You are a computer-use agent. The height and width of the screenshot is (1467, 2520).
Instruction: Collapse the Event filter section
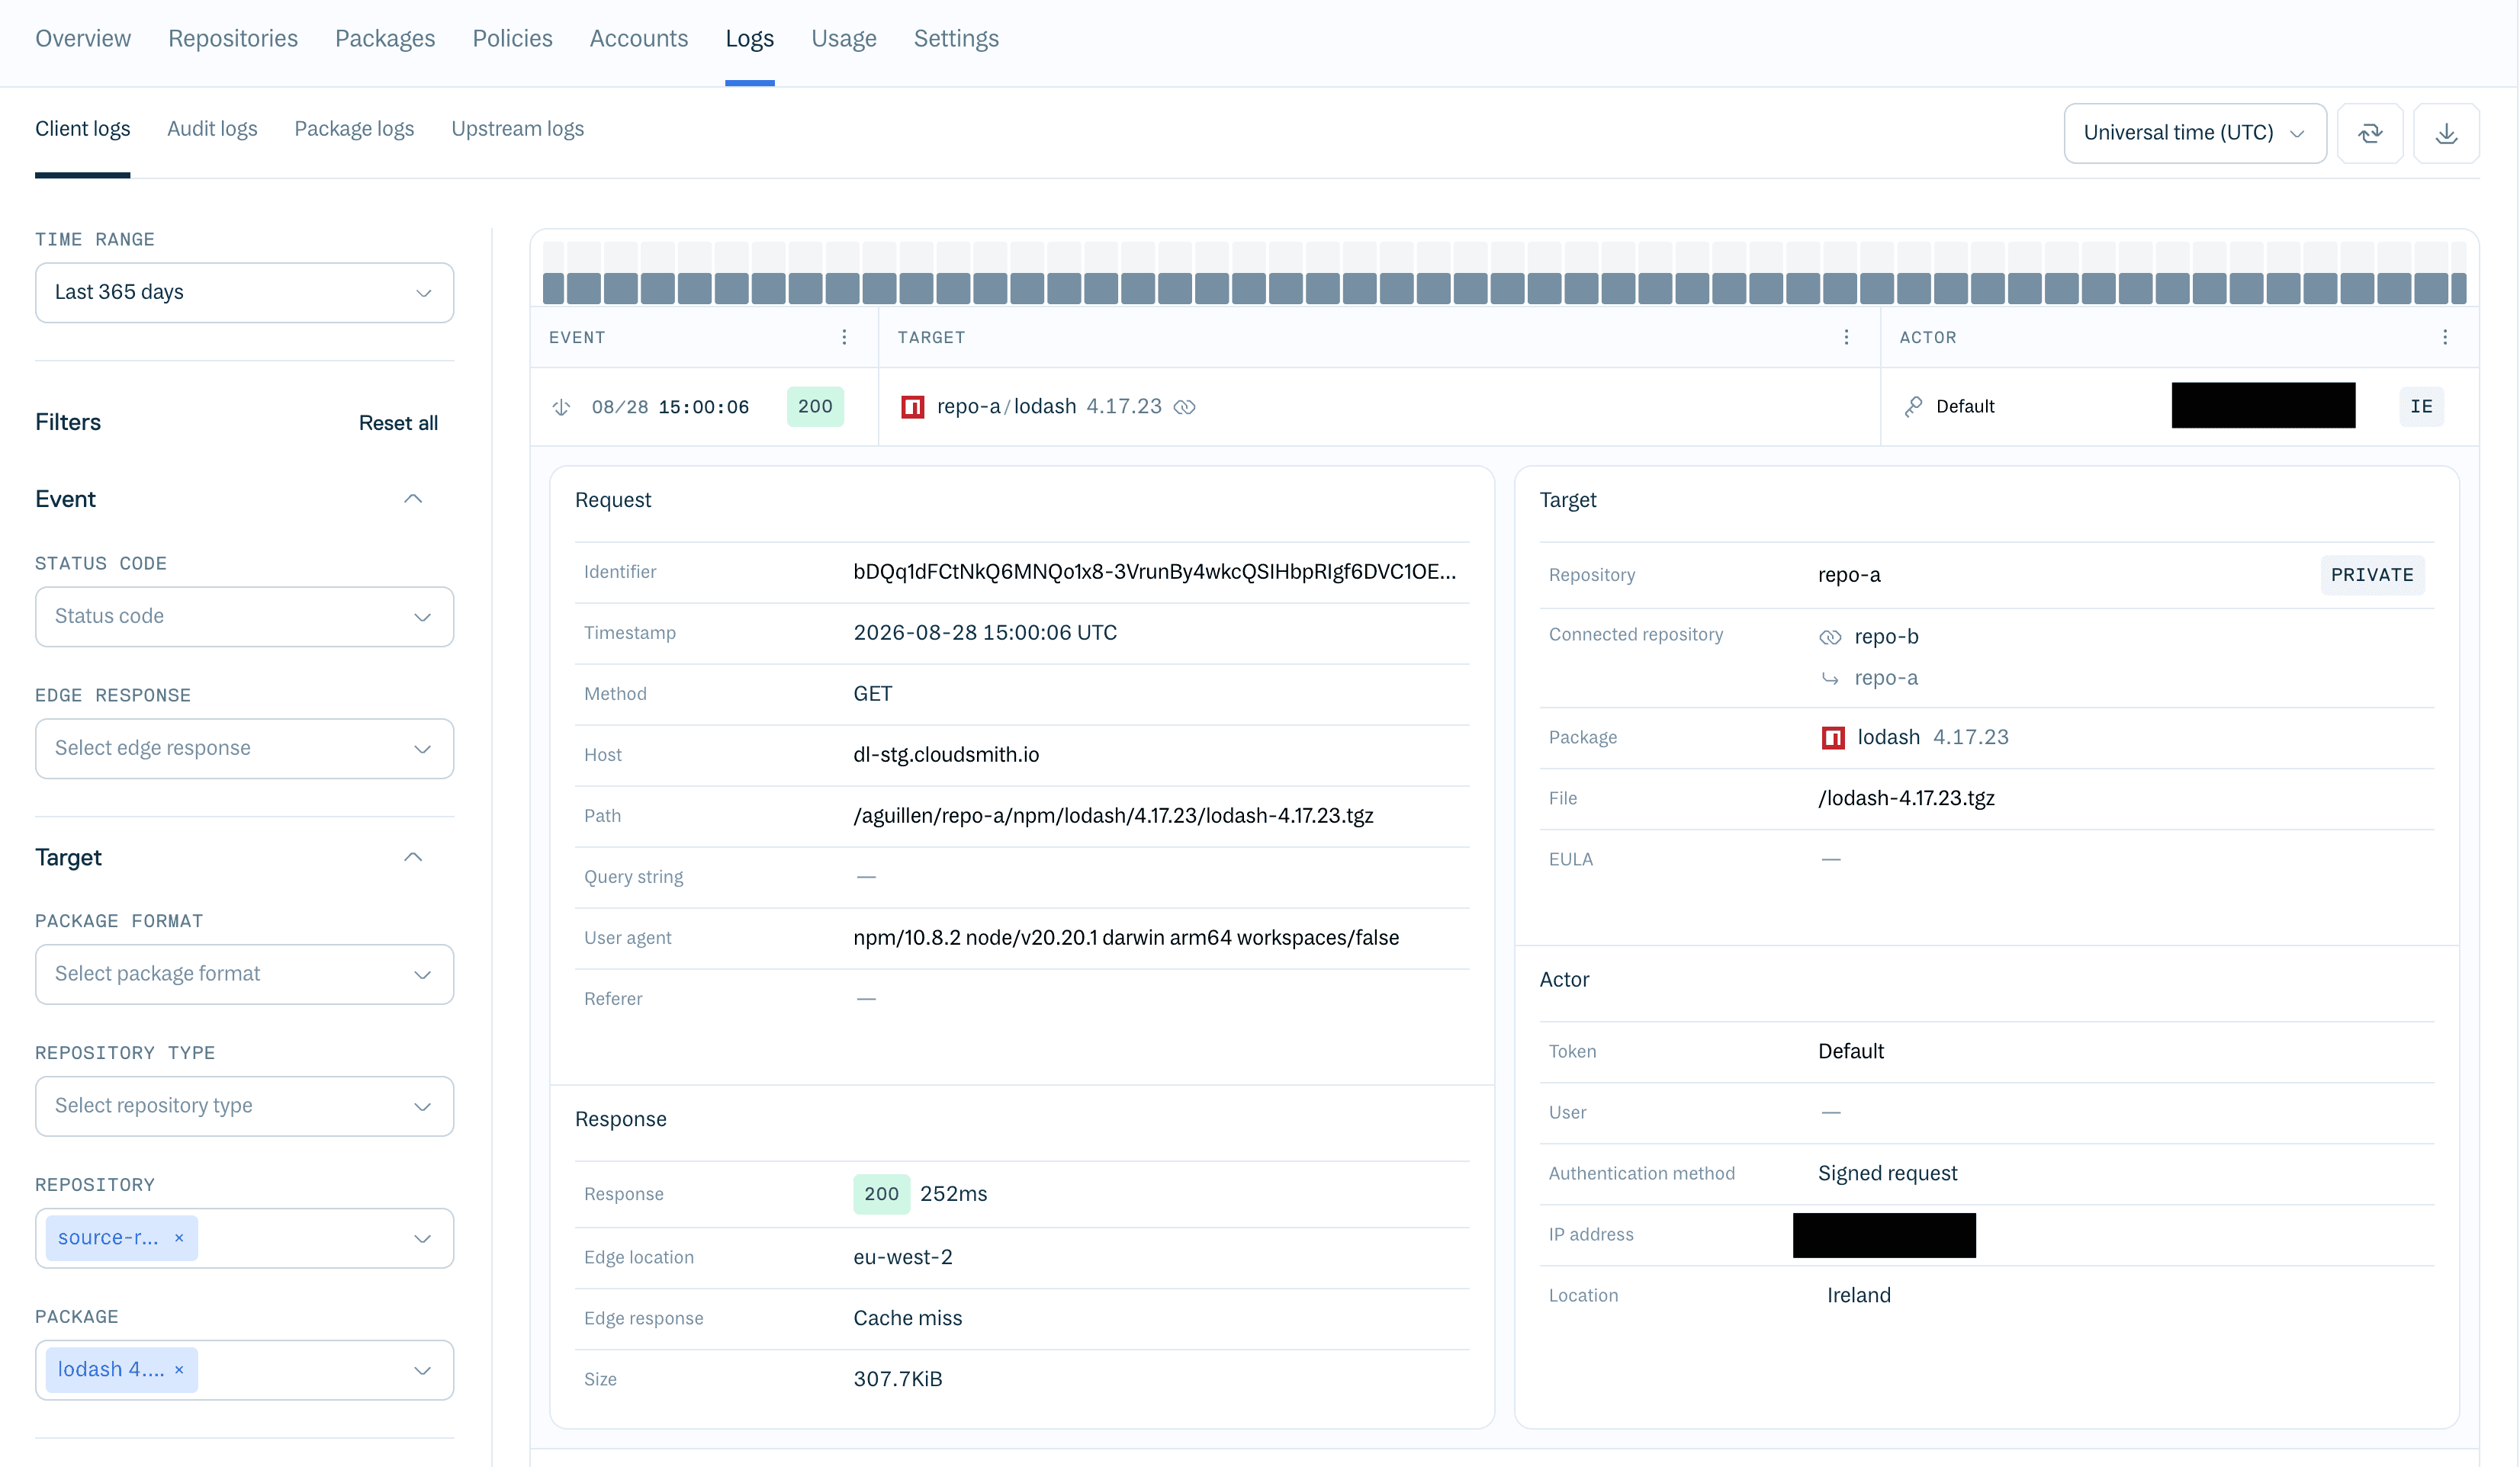413,499
